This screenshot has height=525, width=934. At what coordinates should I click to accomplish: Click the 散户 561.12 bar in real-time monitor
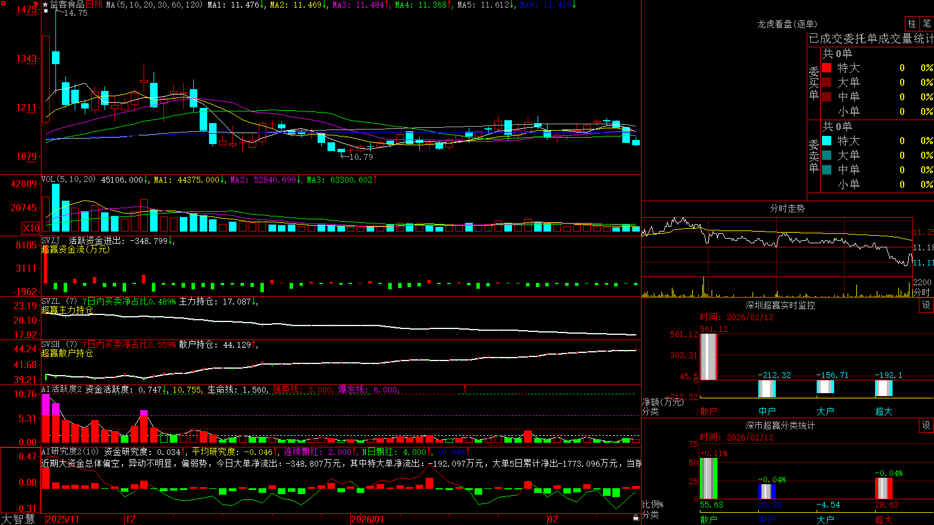tap(709, 356)
